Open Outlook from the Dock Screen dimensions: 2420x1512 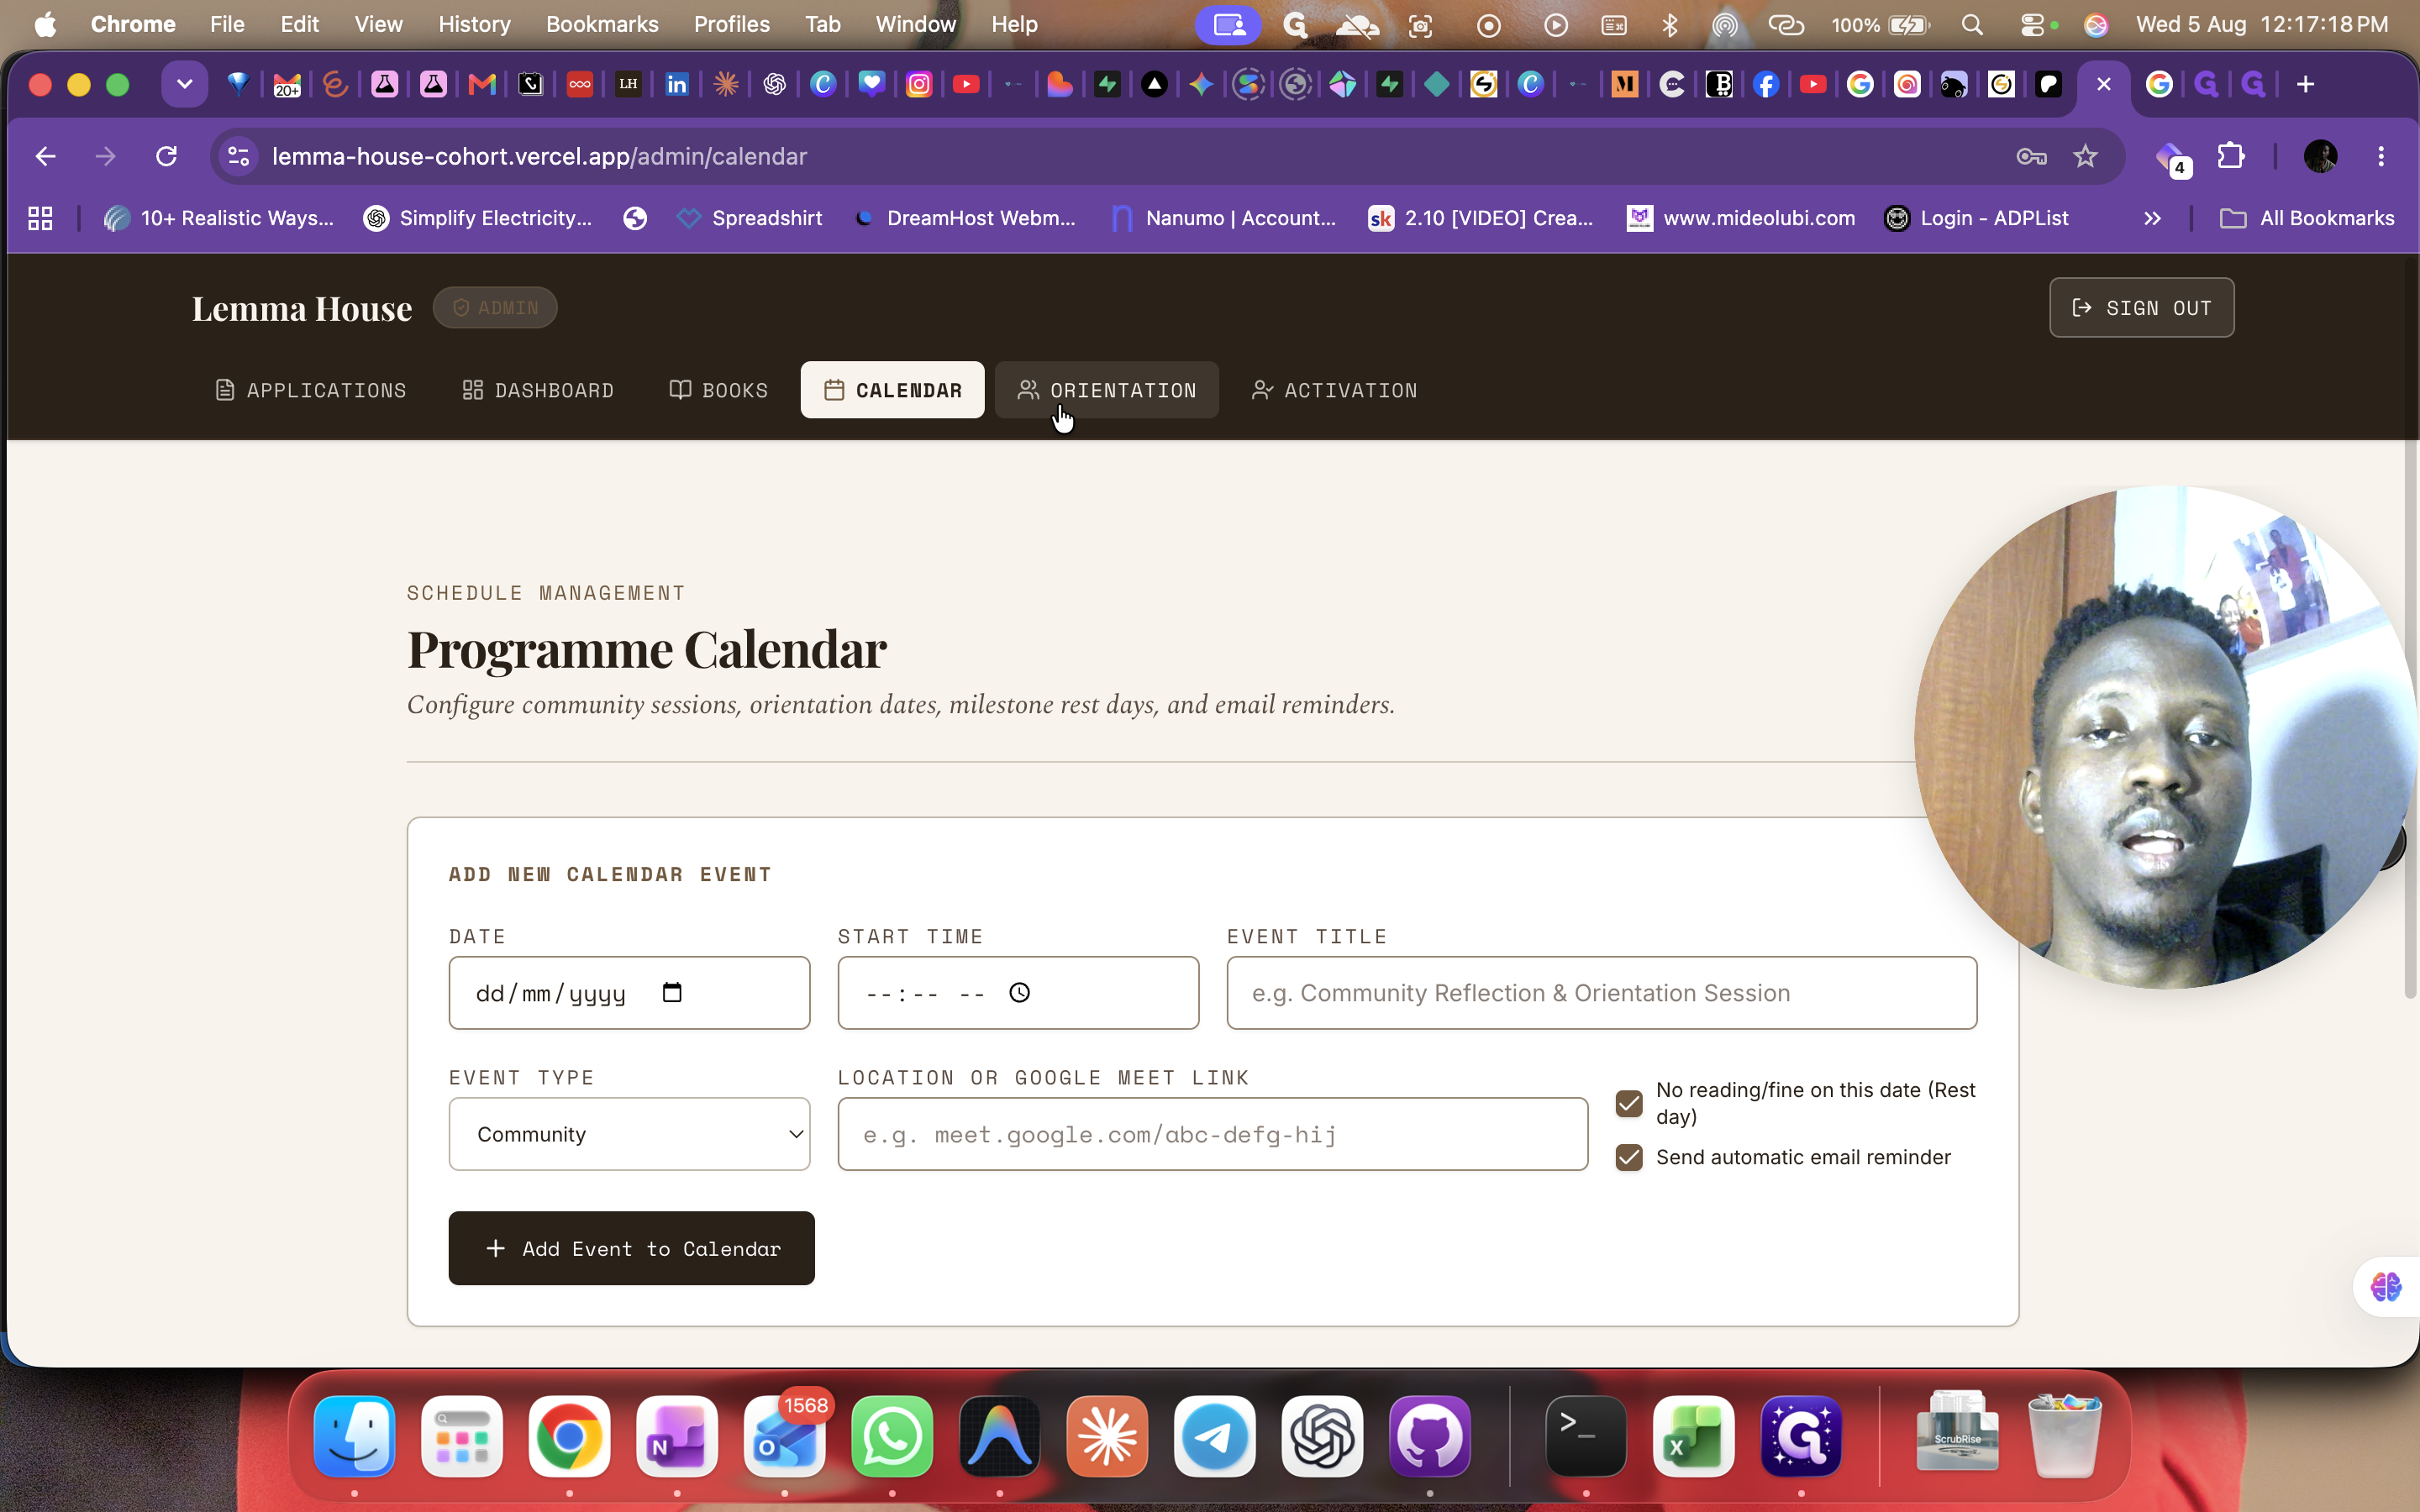pos(785,1437)
